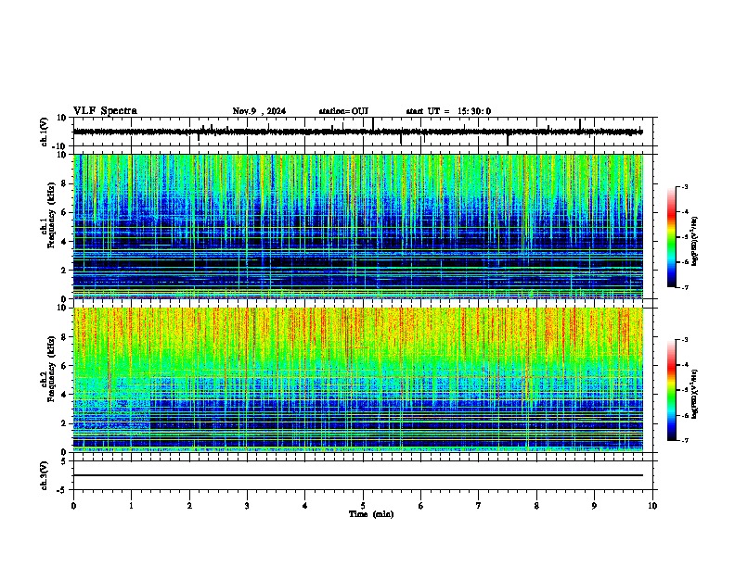Click the ch.1 spectrogram color scale bar
The height and width of the screenshot is (567, 735).
(672, 237)
